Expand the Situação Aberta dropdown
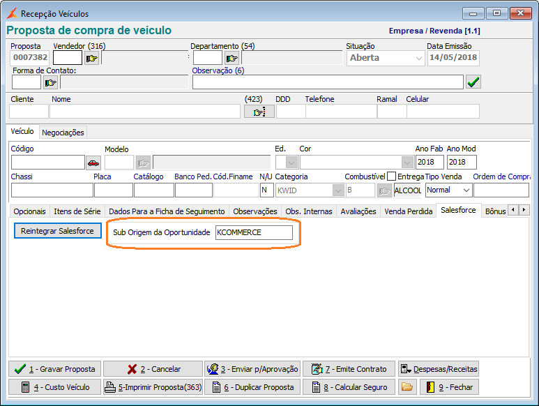Image resolution: width=539 pixels, height=406 pixels. pyautogui.click(x=418, y=58)
